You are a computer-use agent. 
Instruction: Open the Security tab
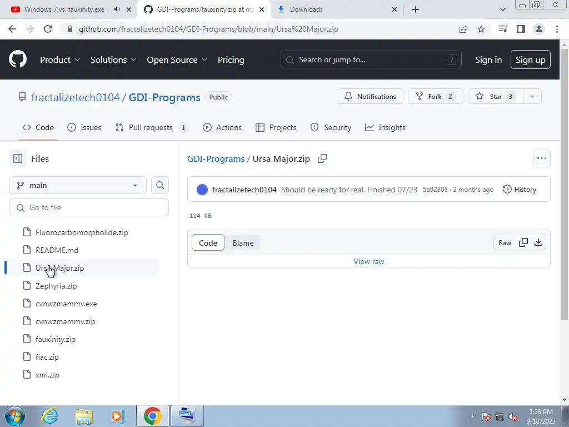tap(331, 127)
